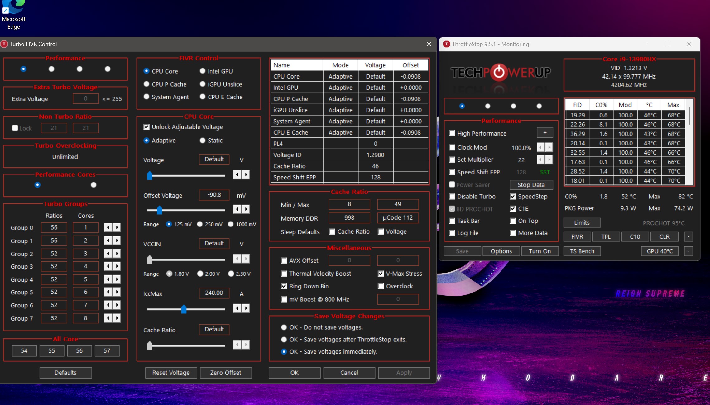Select fourth profile in ThrottleStop monitoring
Screen dimensions: 710x405
[x=539, y=106]
